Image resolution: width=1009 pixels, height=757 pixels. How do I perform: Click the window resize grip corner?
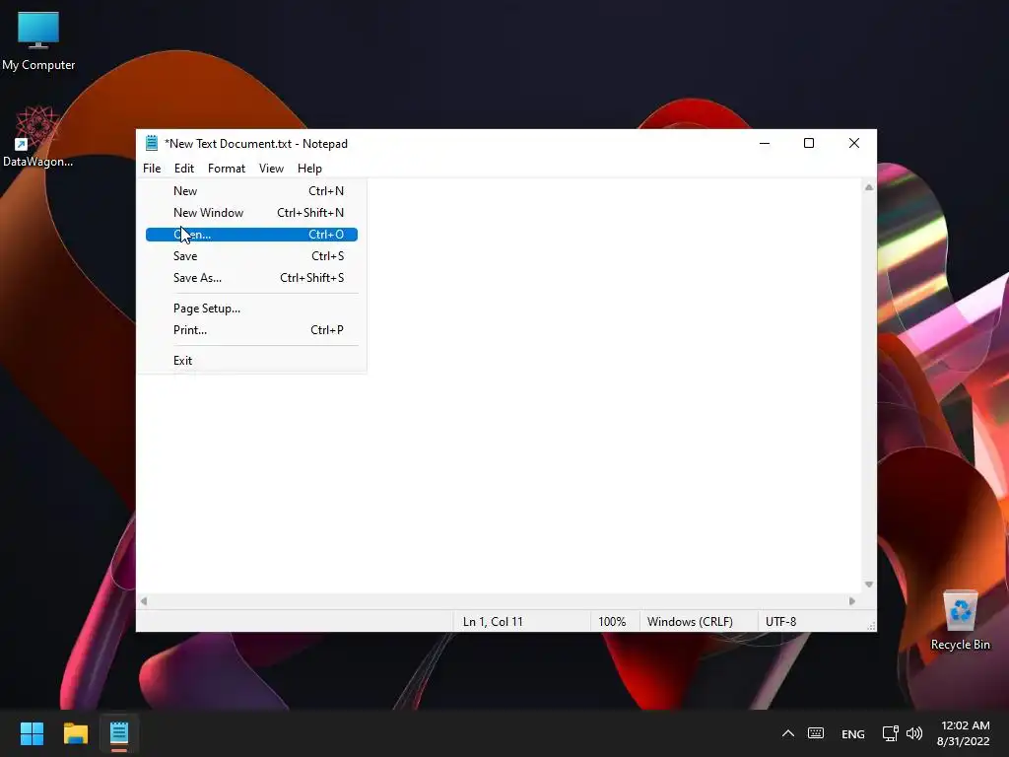(x=871, y=626)
